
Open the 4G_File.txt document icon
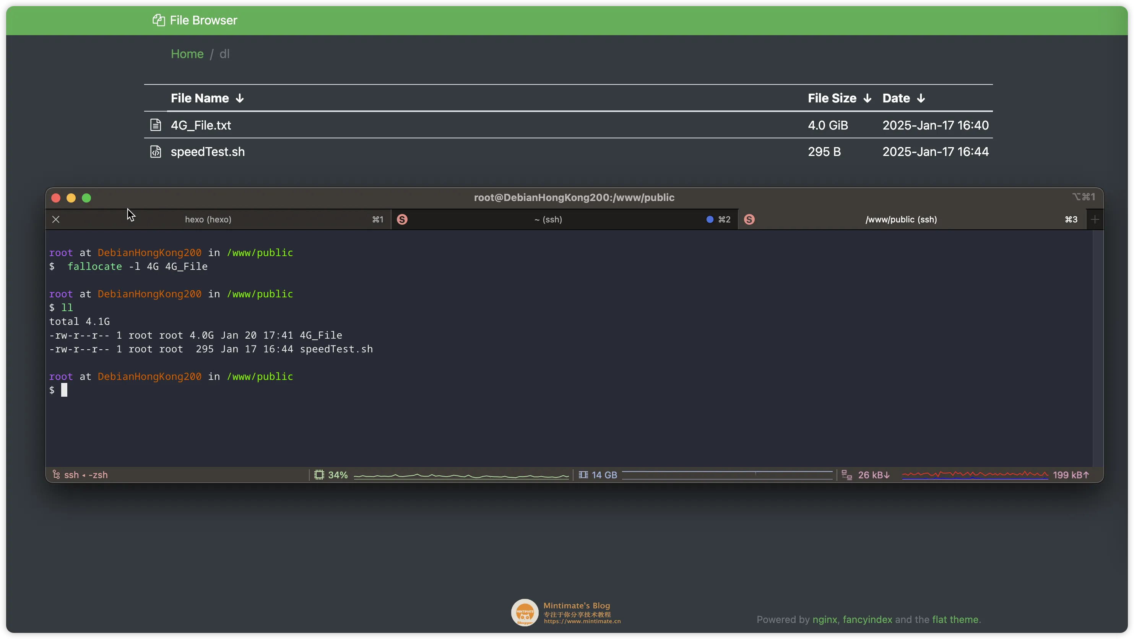pos(155,125)
